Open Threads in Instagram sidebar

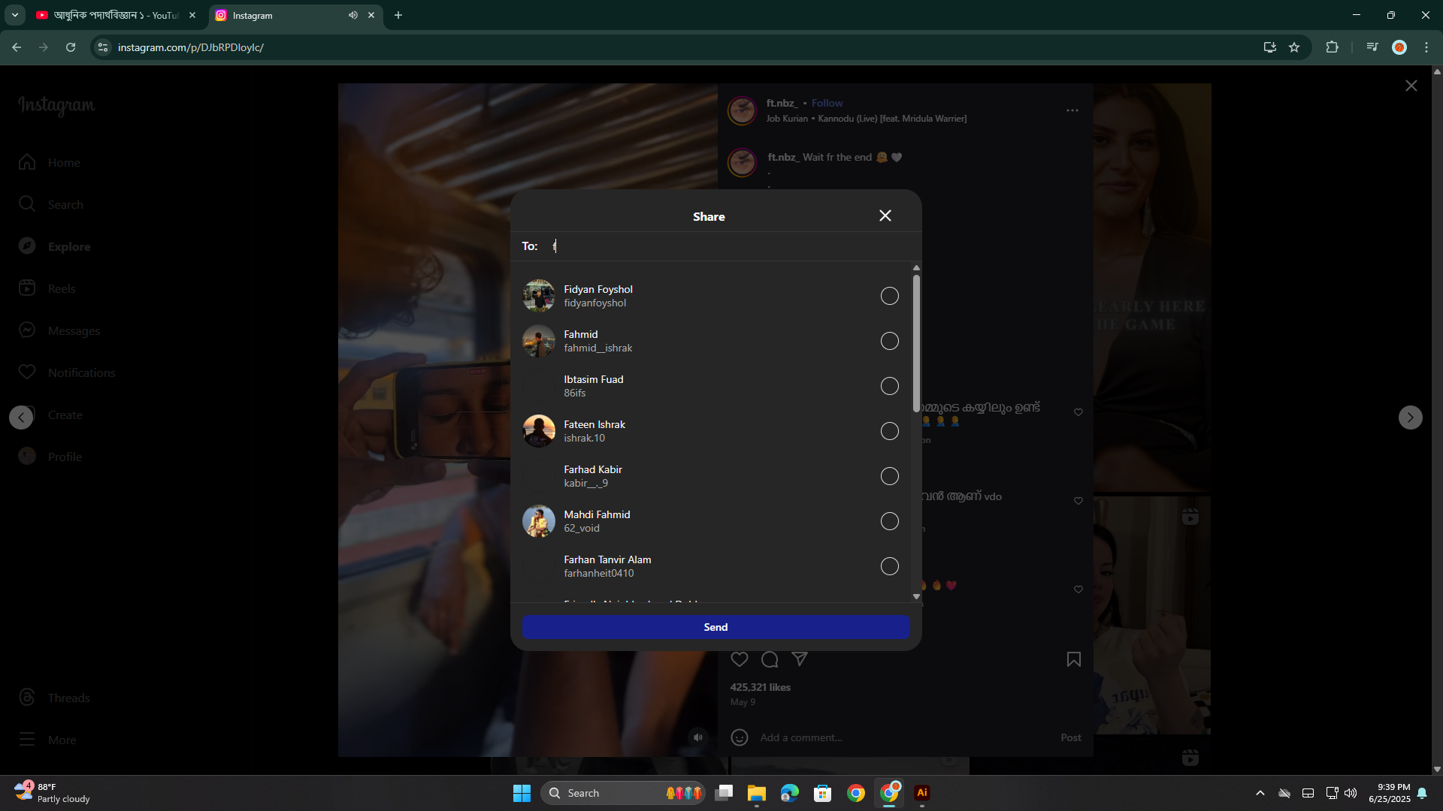54,698
